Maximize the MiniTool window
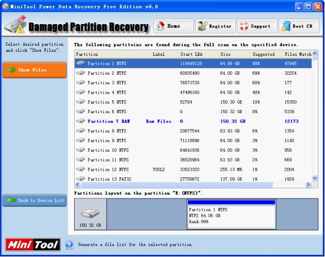 coord(308,7)
